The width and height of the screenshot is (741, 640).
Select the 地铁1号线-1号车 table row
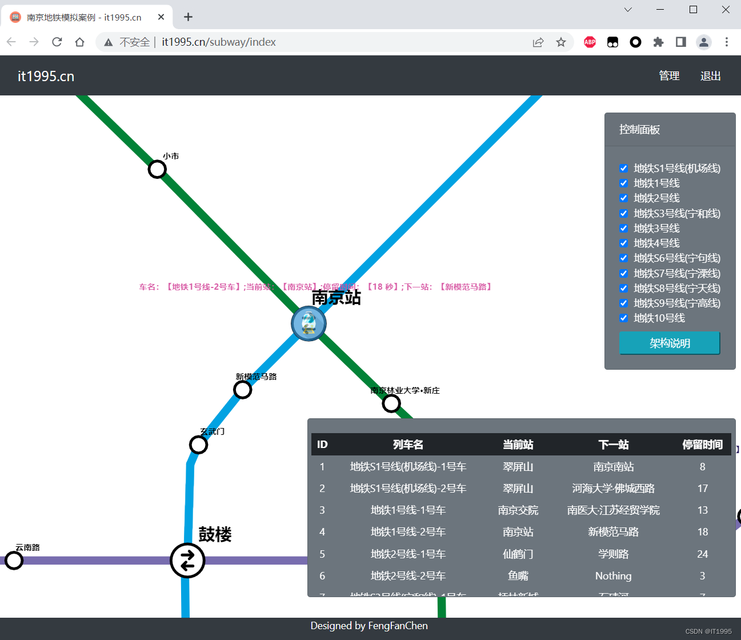(521, 510)
